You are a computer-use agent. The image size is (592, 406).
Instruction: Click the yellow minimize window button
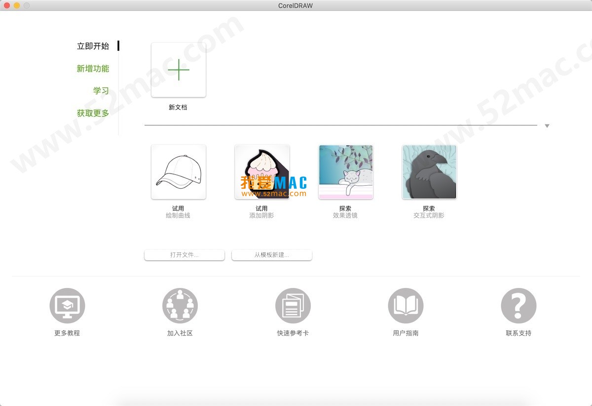17,5
